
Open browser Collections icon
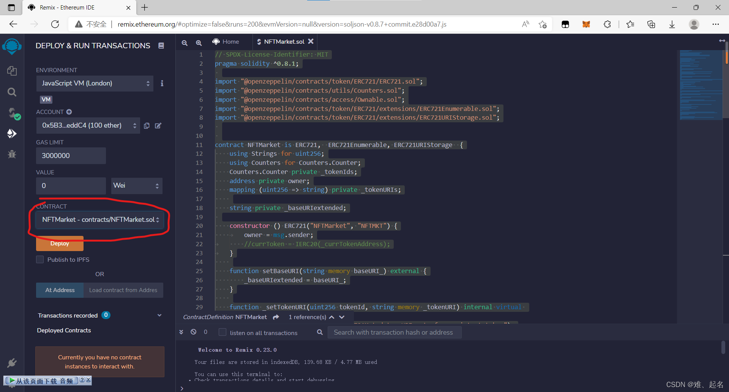coord(651,24)
